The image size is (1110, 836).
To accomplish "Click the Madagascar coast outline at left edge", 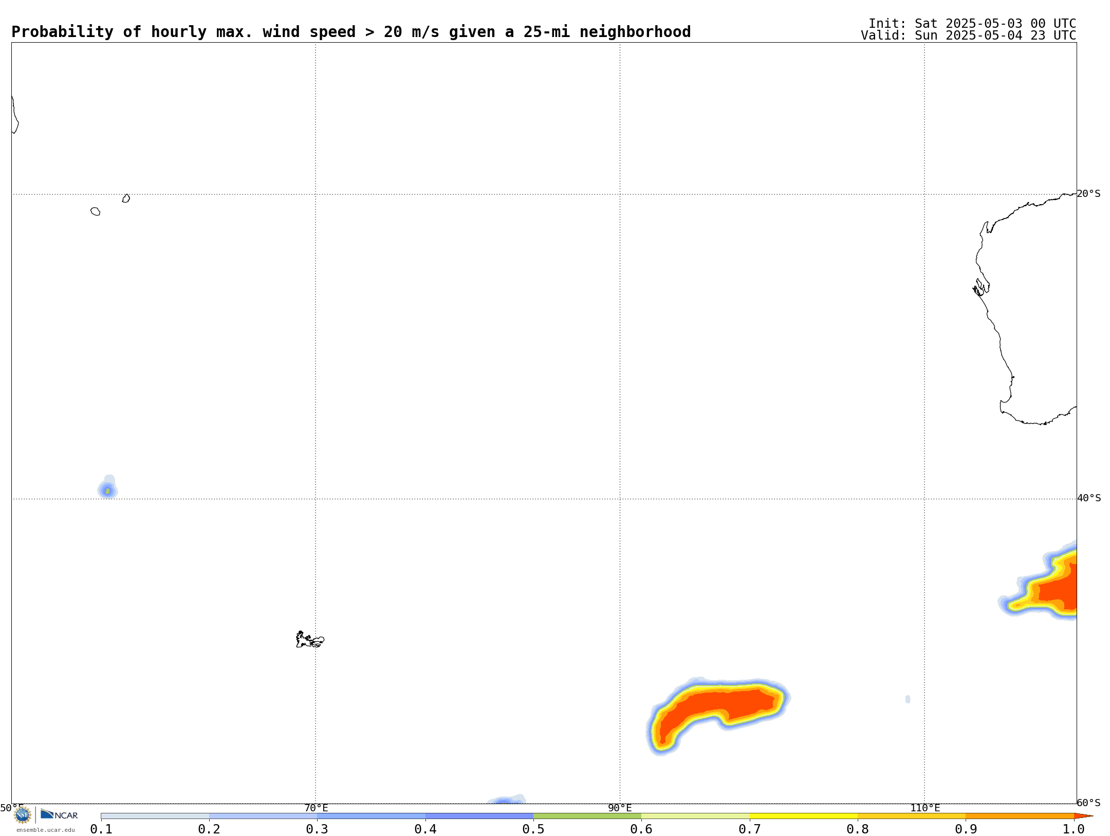I will 15,115.
